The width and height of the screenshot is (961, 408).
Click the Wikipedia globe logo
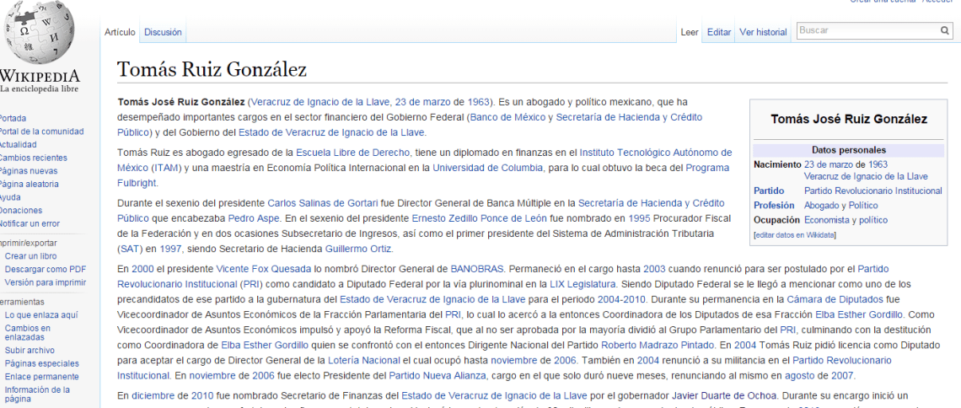[x=39, y=32]
